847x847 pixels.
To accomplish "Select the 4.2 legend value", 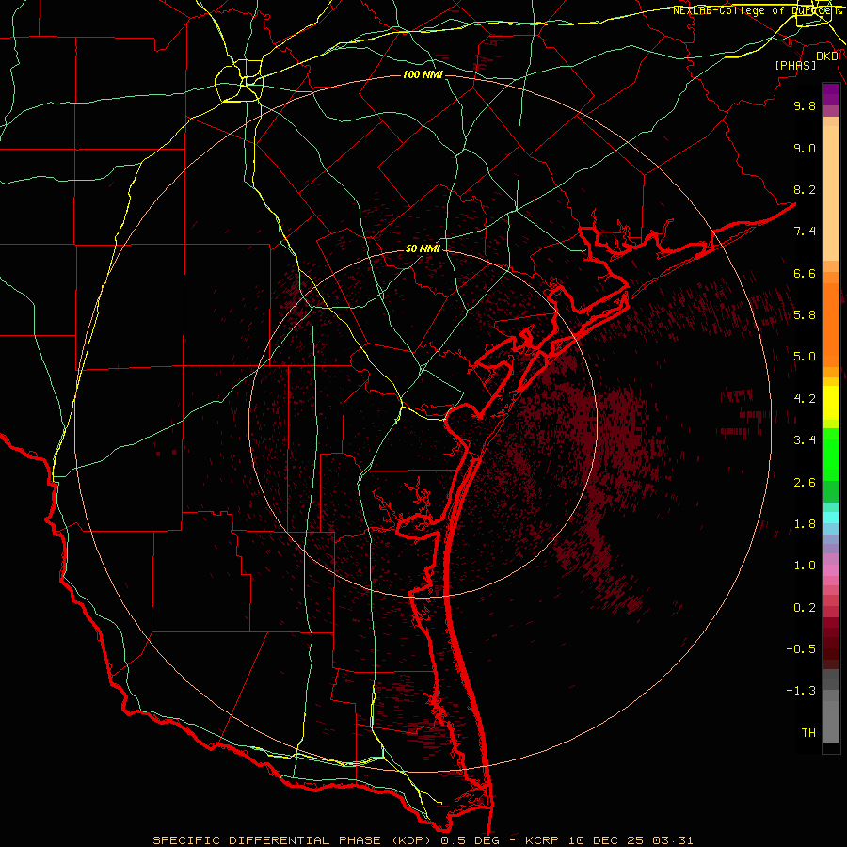I will tap(805, 399).
